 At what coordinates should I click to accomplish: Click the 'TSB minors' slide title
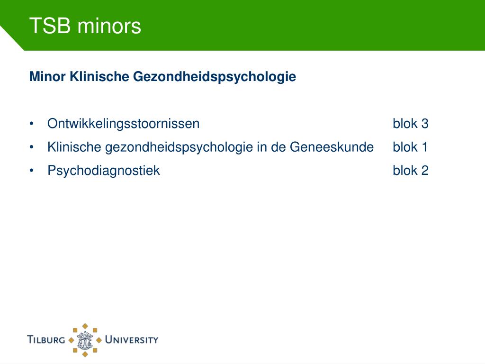(85, 26)
